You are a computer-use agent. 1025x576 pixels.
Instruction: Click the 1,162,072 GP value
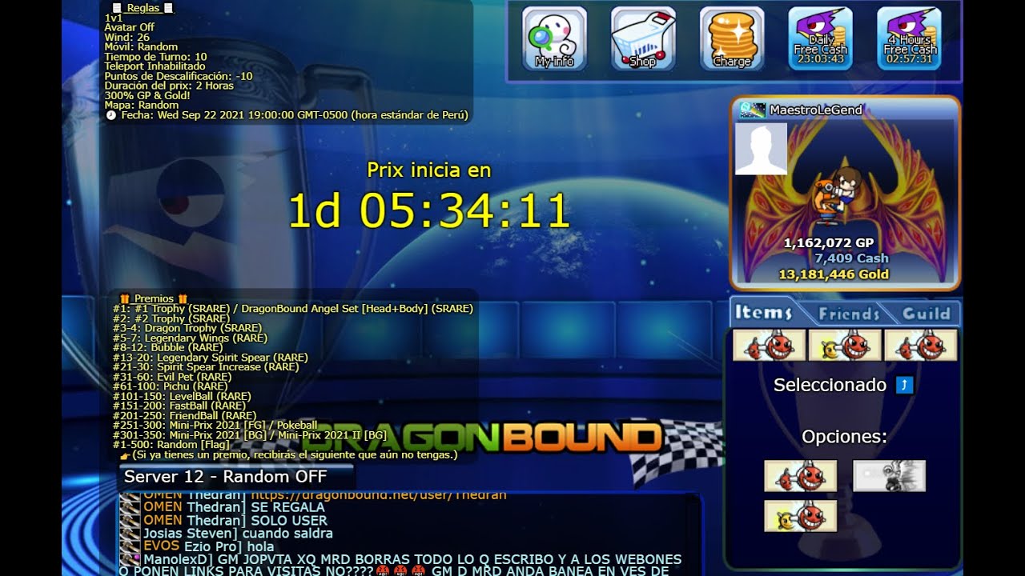coord(829,242)
